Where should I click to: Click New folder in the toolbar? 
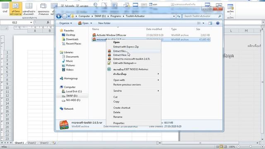(x=104, y=23)
